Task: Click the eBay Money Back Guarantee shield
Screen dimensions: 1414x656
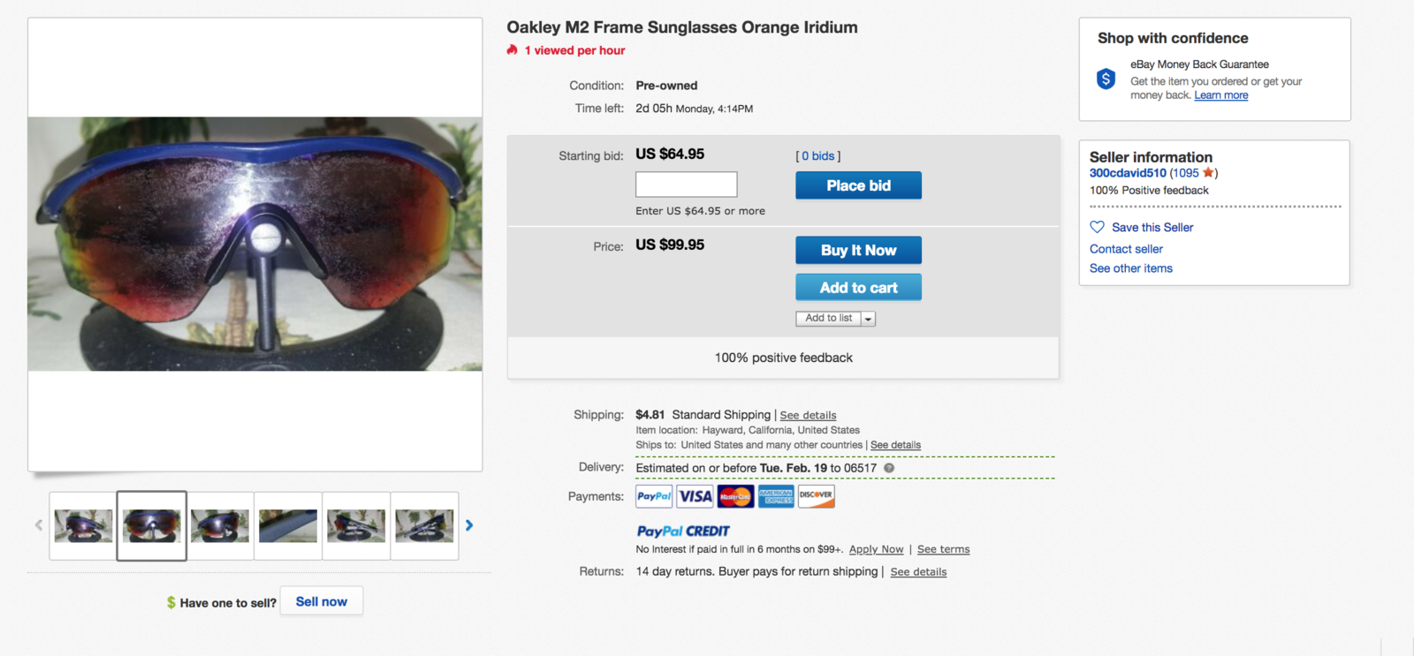Action: tap(1106, 79)
